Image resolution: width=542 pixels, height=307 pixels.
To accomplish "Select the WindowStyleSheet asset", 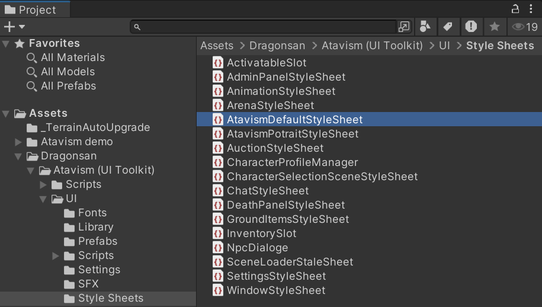I will [275, 290].
